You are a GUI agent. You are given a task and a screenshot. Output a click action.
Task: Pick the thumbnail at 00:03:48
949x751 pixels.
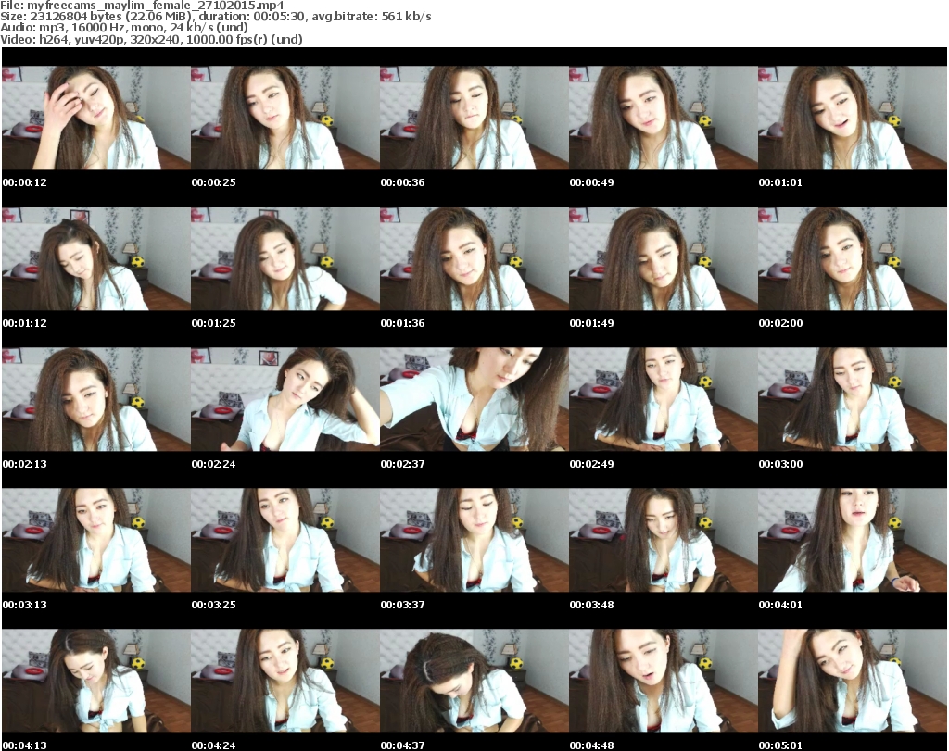664,540
